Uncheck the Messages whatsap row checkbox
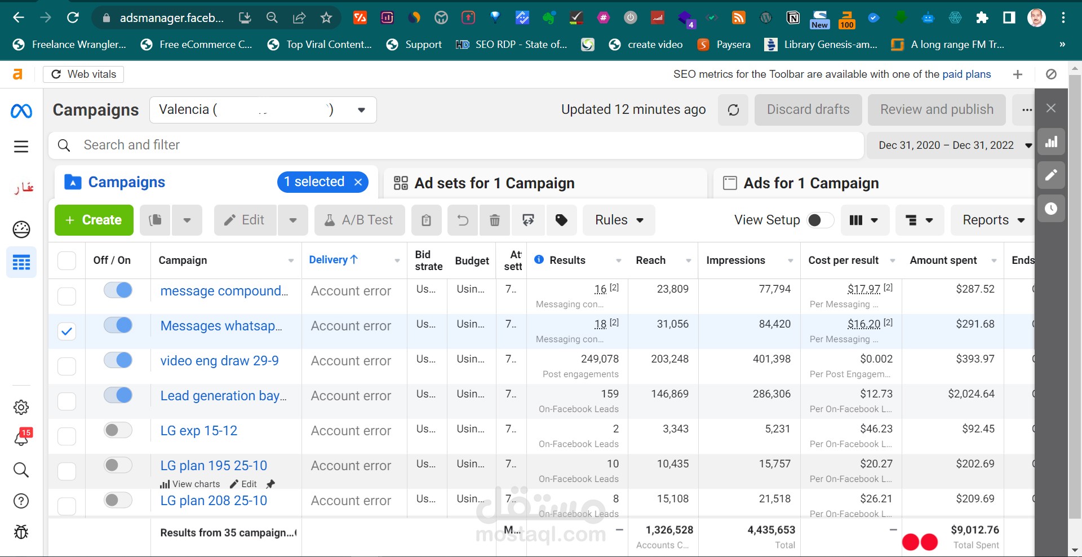 66,331
